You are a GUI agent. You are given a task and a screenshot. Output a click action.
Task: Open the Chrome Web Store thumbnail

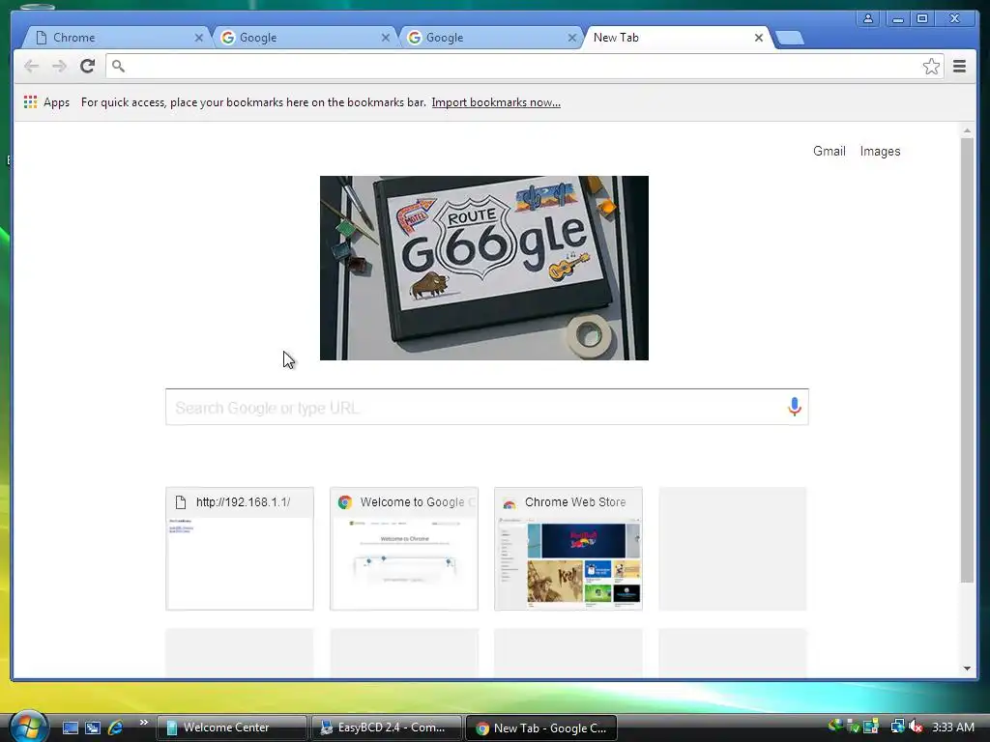568,549
